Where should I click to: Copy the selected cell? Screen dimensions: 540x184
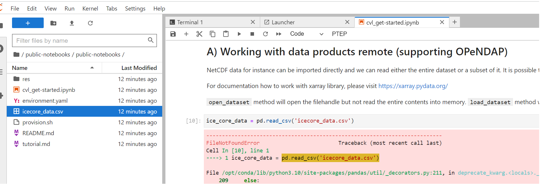(x=213, y=34)
